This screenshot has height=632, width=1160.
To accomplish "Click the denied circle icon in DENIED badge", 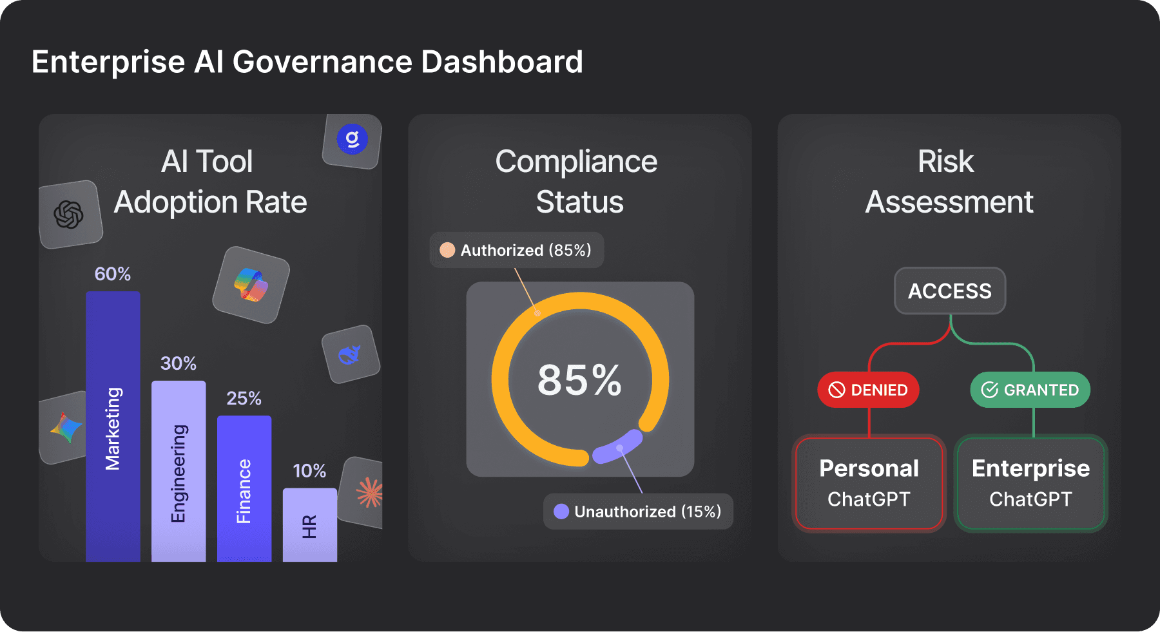I will pos(836,390).
